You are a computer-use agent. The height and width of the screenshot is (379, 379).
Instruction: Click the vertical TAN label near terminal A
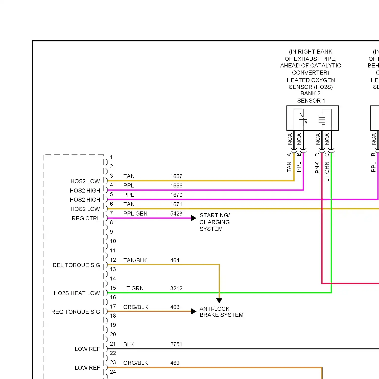pos(289,167)
